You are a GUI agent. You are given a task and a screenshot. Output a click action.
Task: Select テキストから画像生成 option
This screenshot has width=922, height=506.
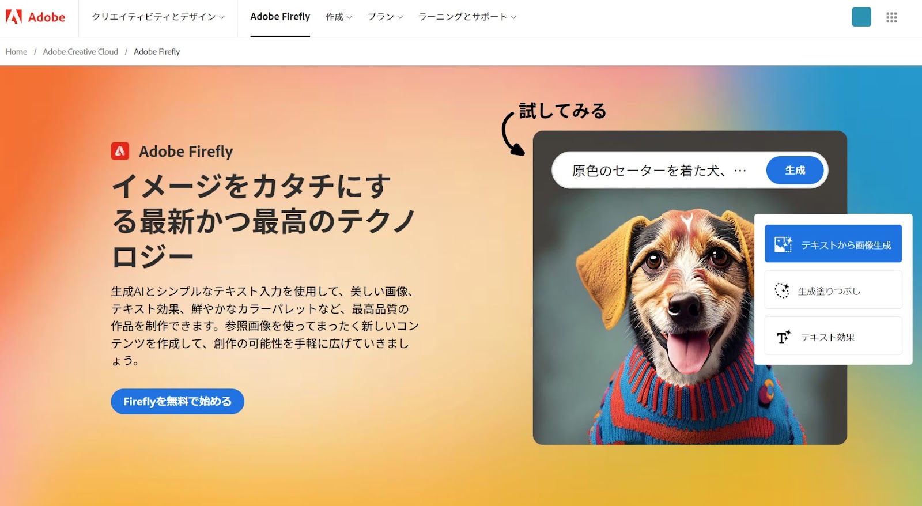[x=833, y=244]
